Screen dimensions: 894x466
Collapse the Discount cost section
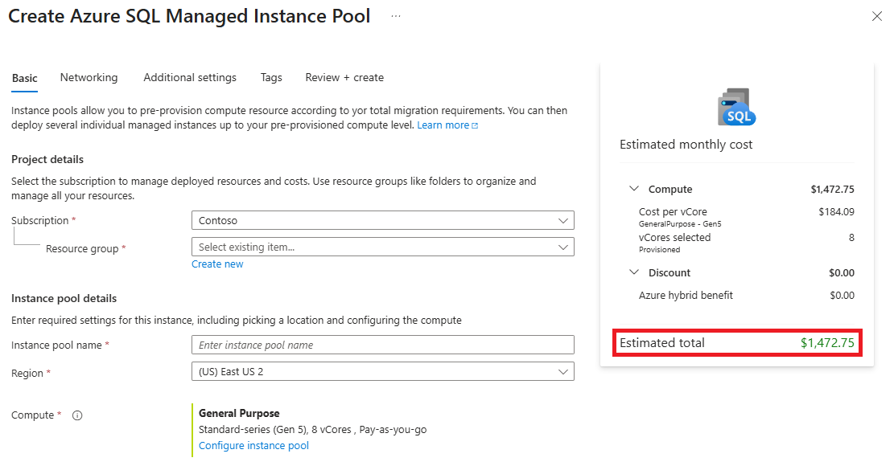[x=633, y=272]
